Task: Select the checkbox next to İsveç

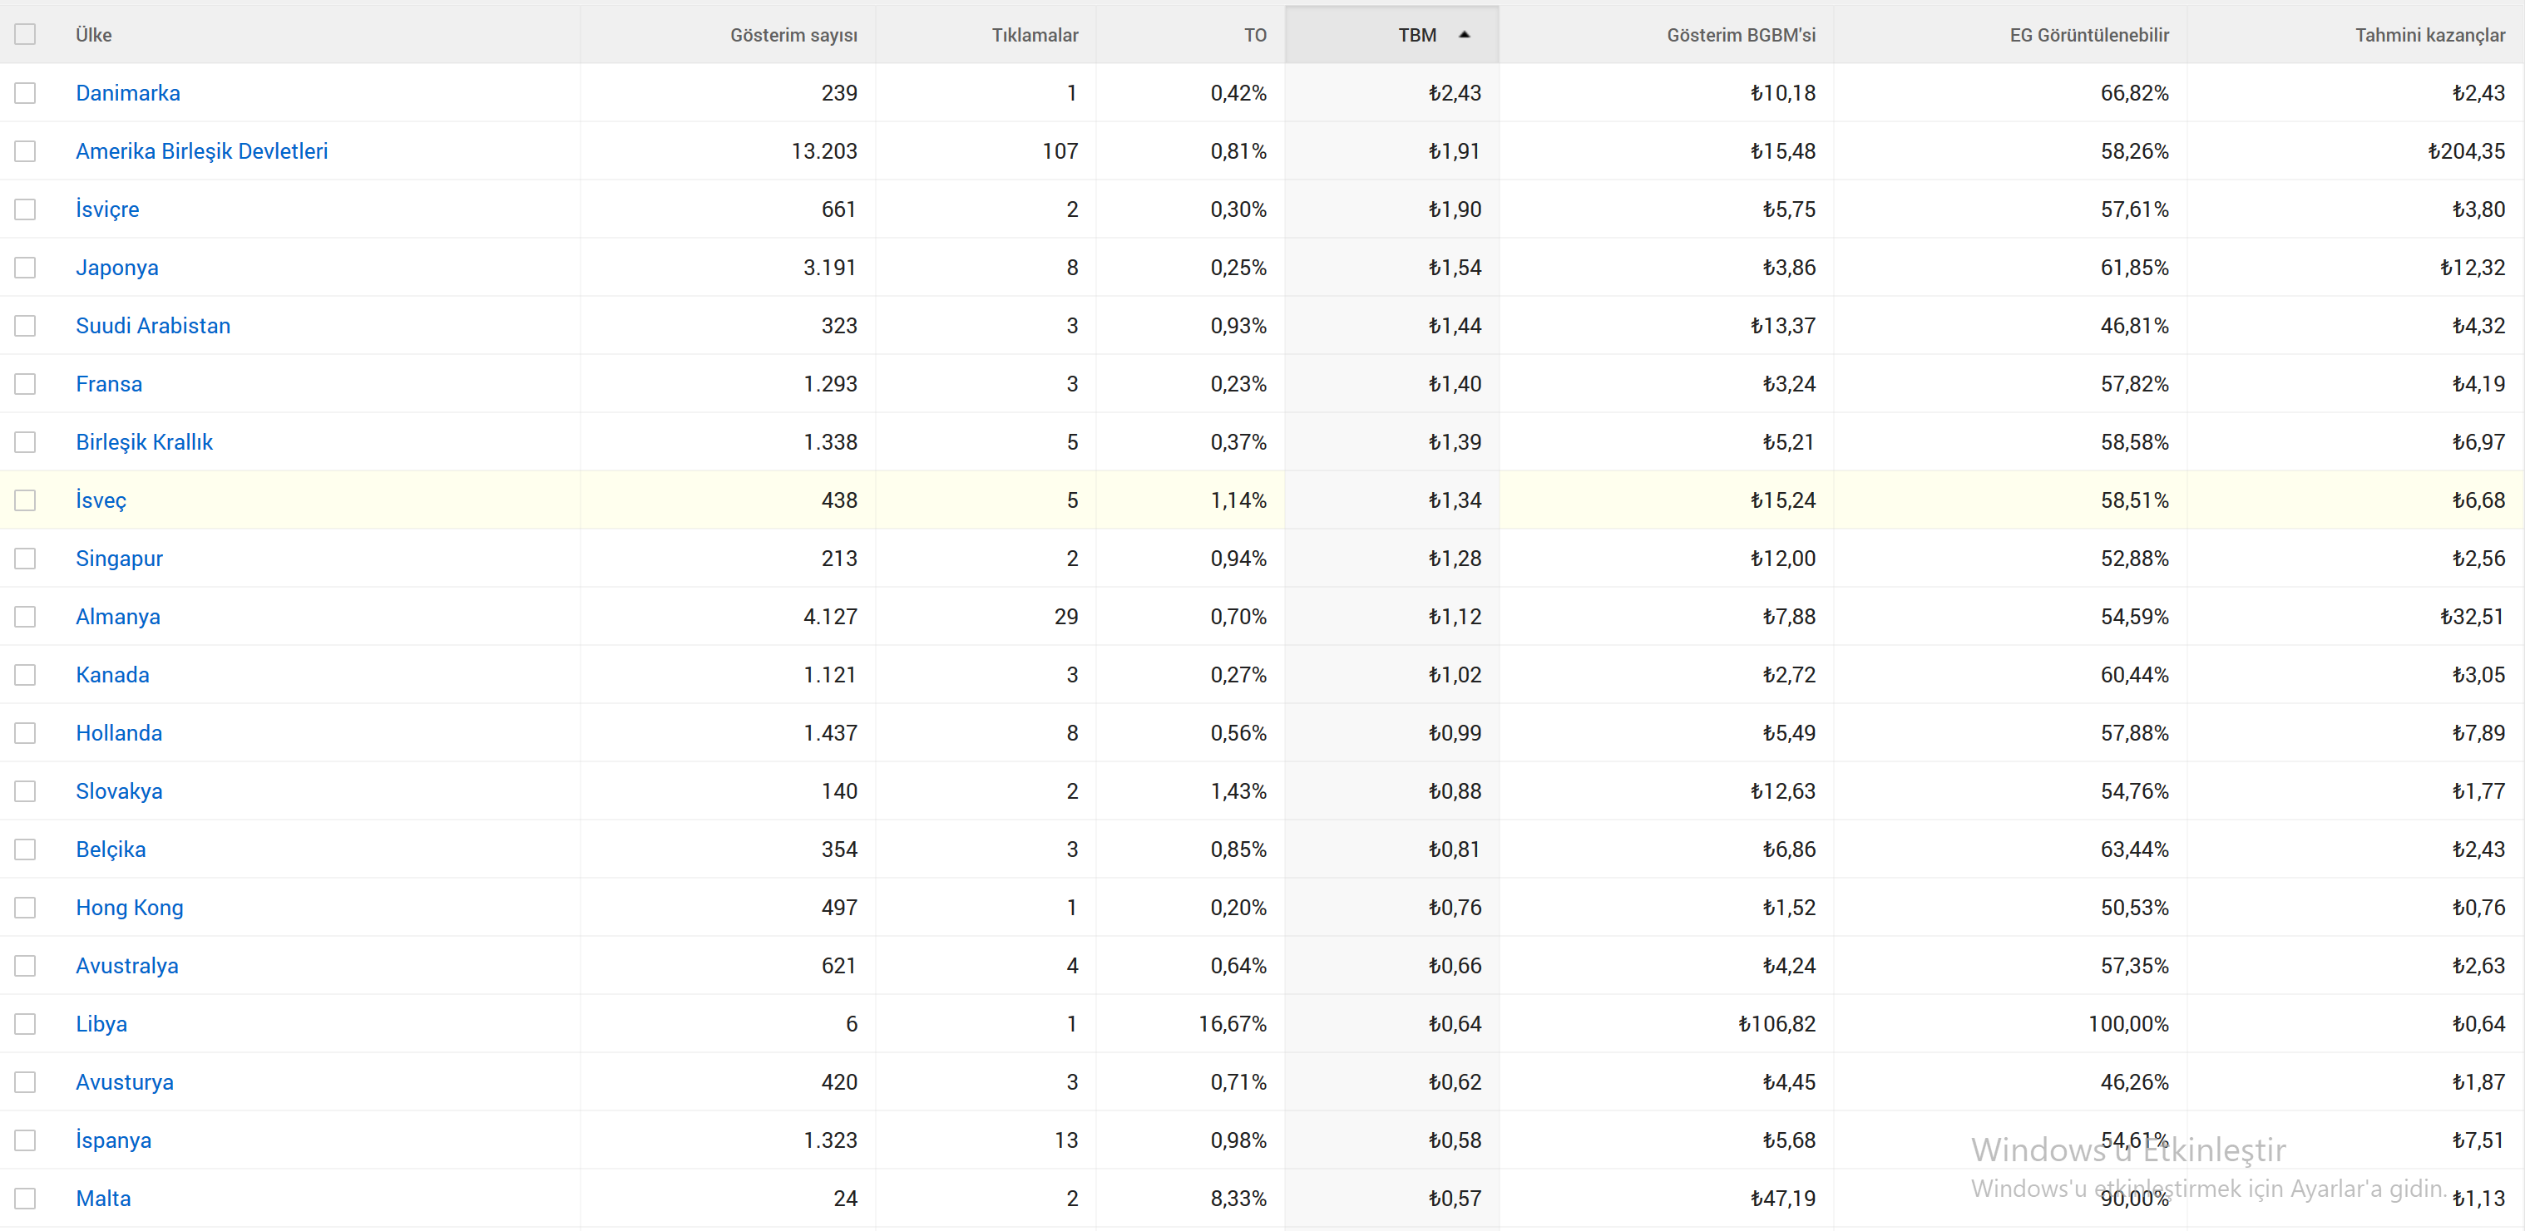Action: pyautogui.click(x=26, y=500)
